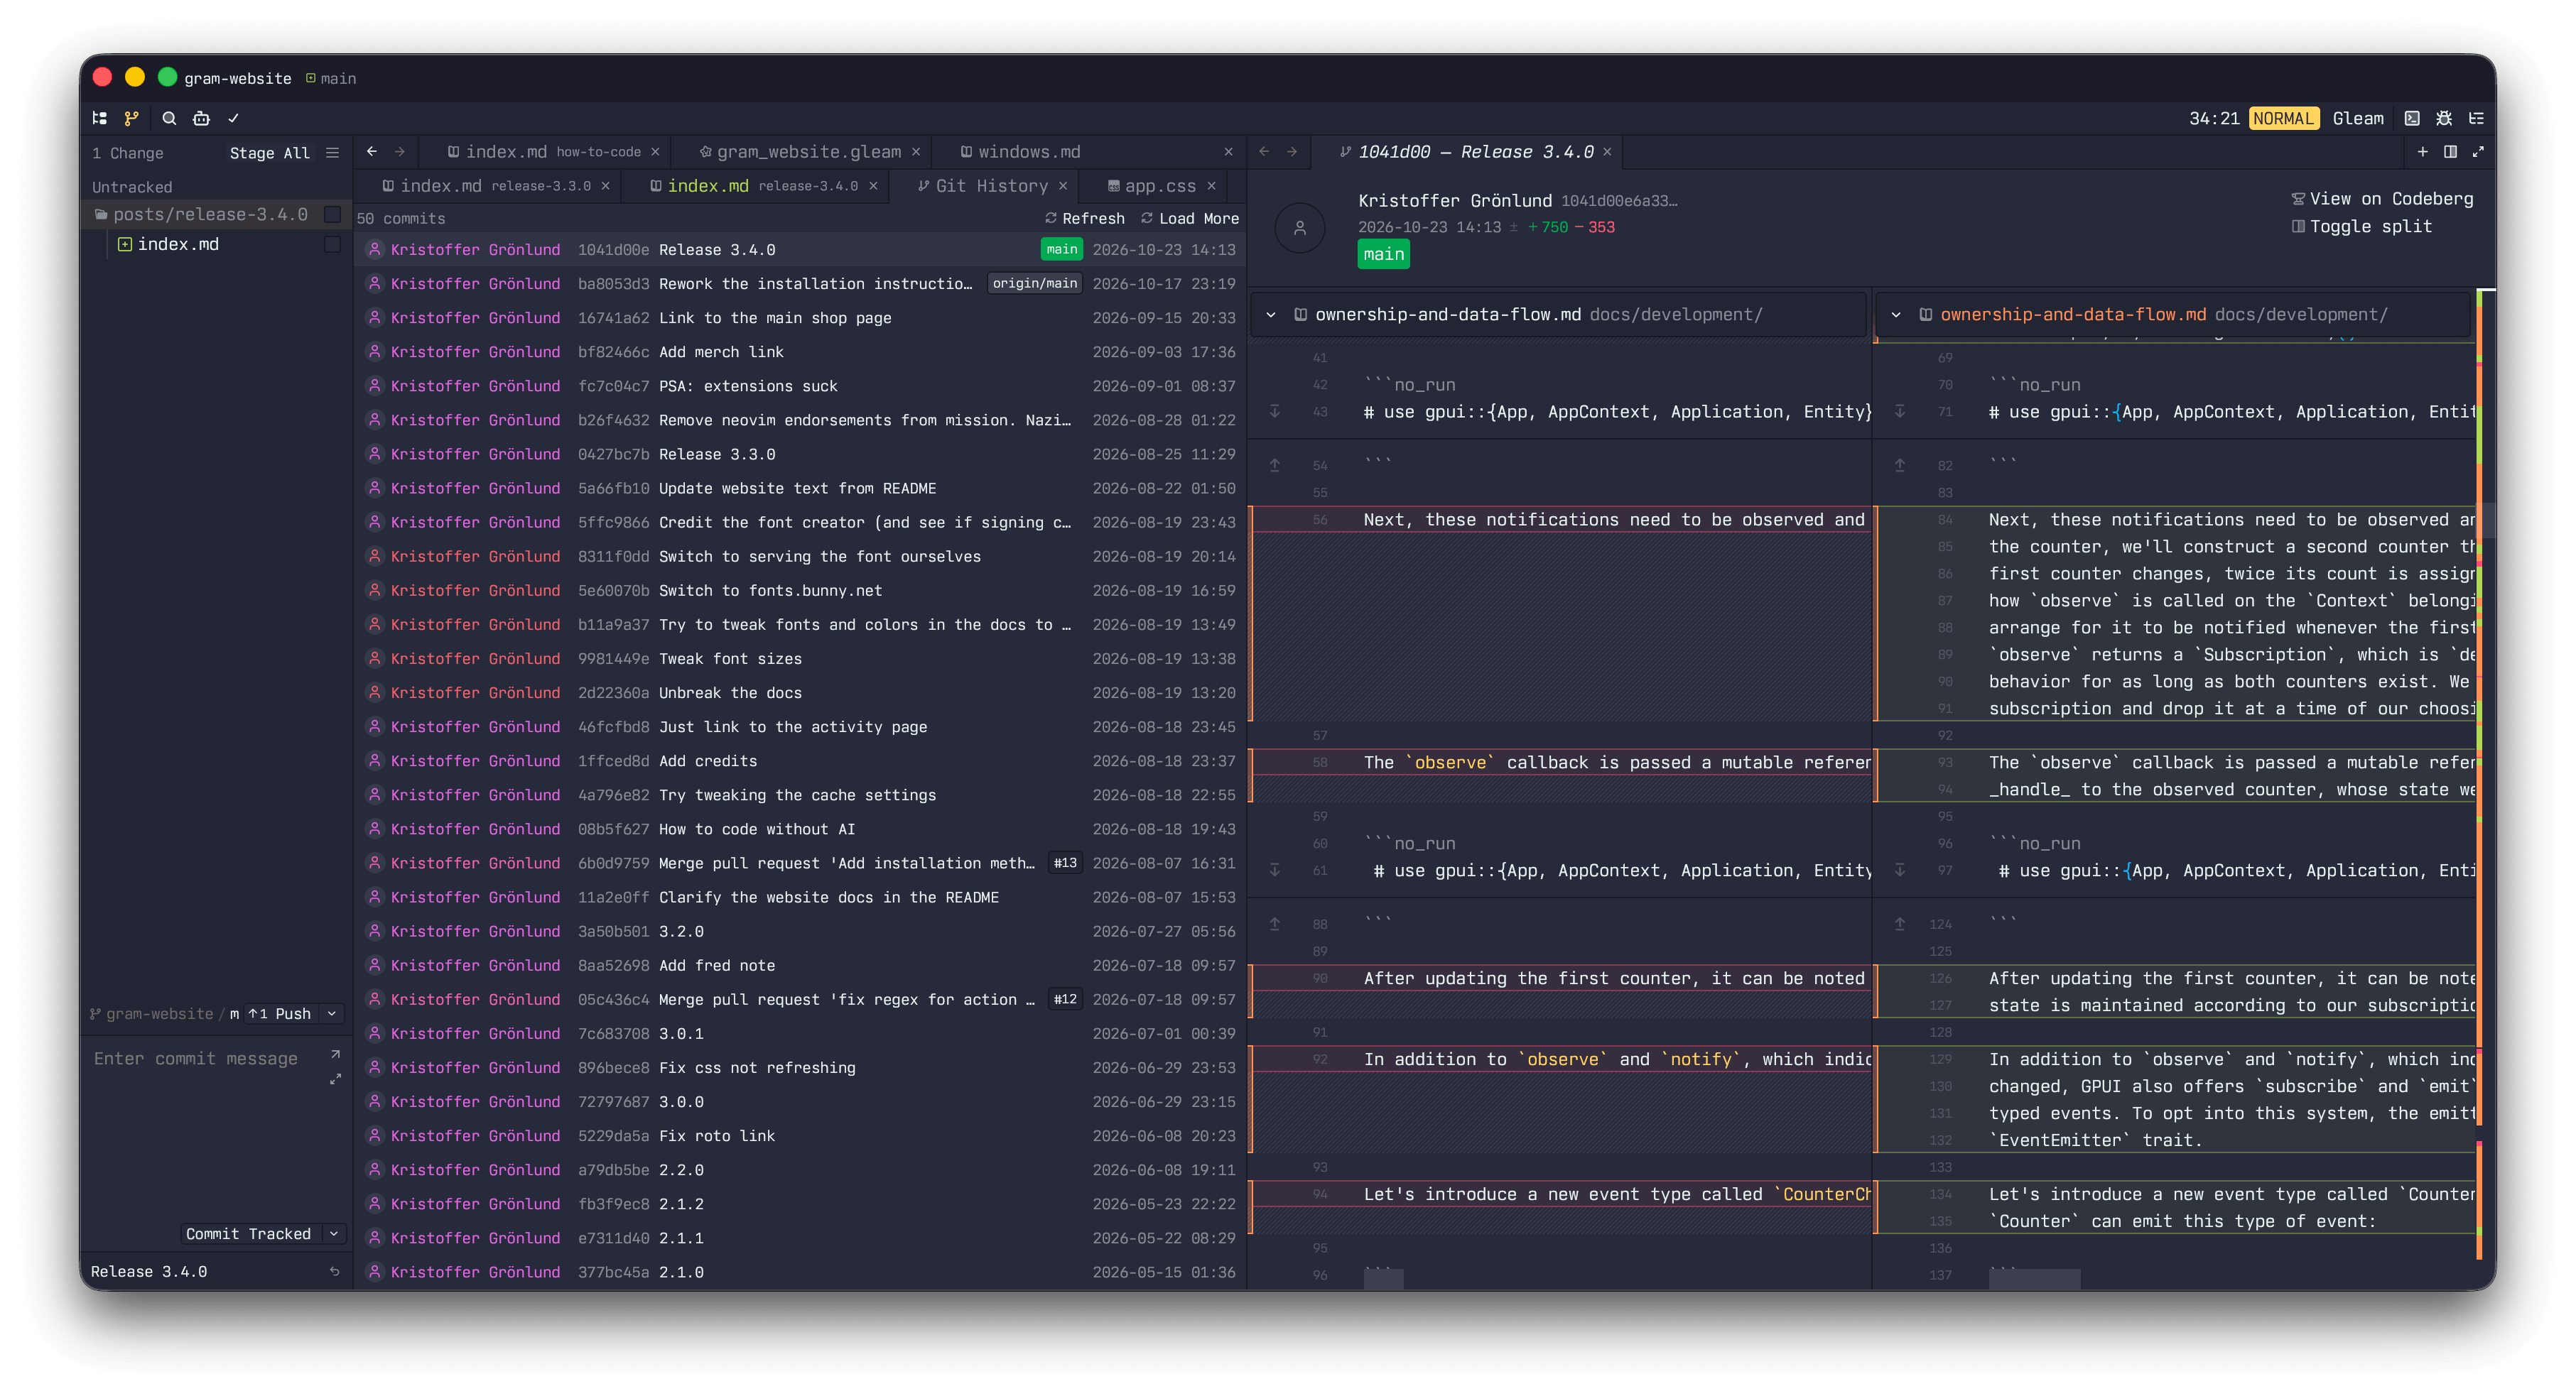Open the git panel branch icon
The width and height of the screenshot is (2576, 1396).
(x=131, y=118)
